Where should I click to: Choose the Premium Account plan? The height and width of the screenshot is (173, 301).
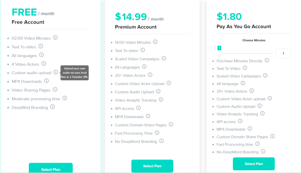click(152, 166)
